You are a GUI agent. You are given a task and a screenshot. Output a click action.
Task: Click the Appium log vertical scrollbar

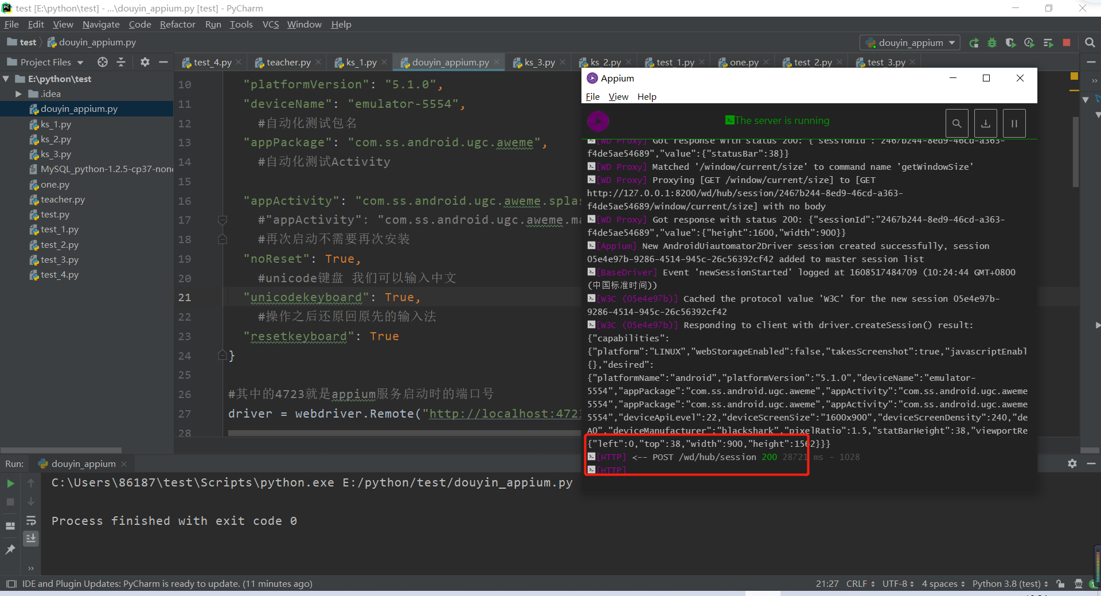pyautogui.click(x=1075, y=152)
